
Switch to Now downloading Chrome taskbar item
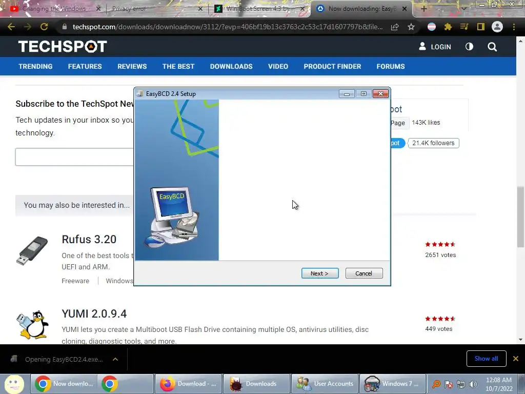(x=64, y=384)
